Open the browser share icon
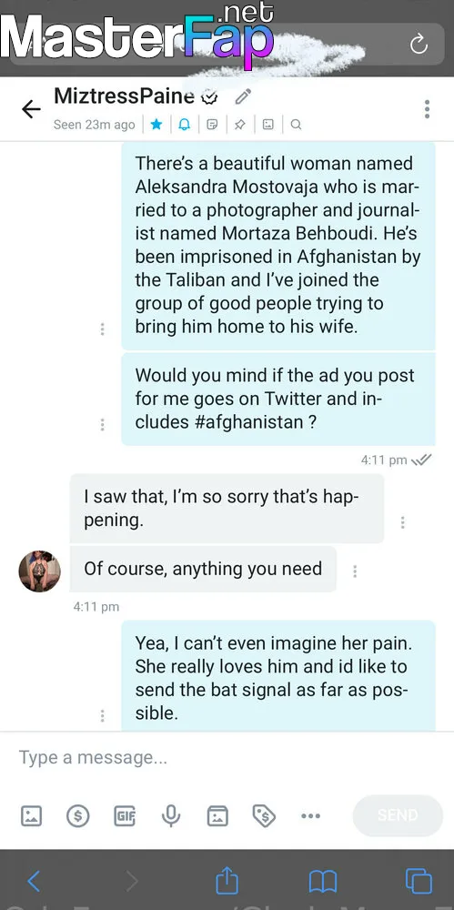This screenshot has height=910, width=454. pos(227,880)
